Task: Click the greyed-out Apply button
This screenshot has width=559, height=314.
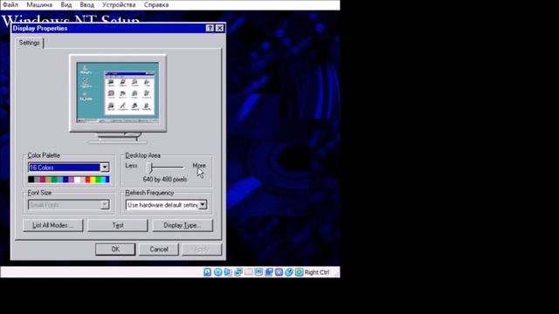Action: coord(202,249)
